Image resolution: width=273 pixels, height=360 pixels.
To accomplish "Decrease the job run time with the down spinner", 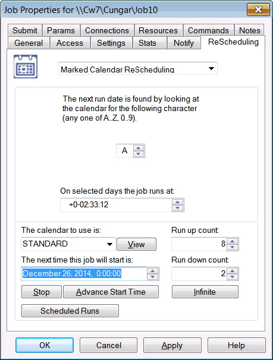I will point(177,208).
